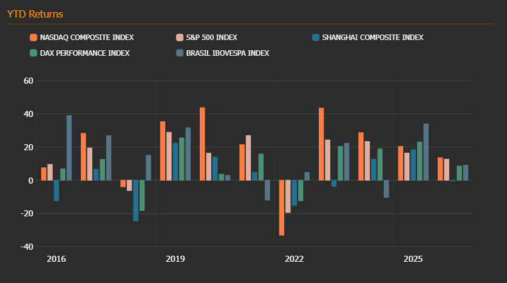Click the -20 y-axis label

pos(27,214)
